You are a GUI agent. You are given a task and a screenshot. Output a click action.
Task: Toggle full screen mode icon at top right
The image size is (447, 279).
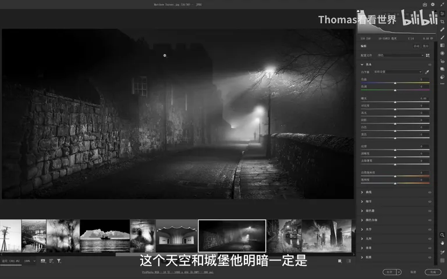click(442, 4)
